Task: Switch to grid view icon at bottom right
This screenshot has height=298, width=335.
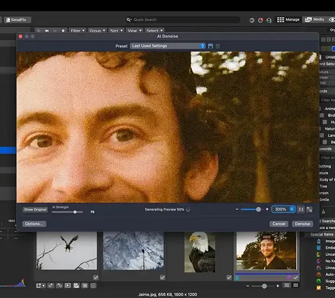Action: 295,285
